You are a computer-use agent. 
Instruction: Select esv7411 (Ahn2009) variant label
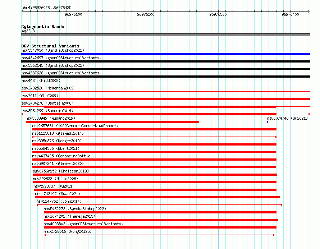coord(40,96)
